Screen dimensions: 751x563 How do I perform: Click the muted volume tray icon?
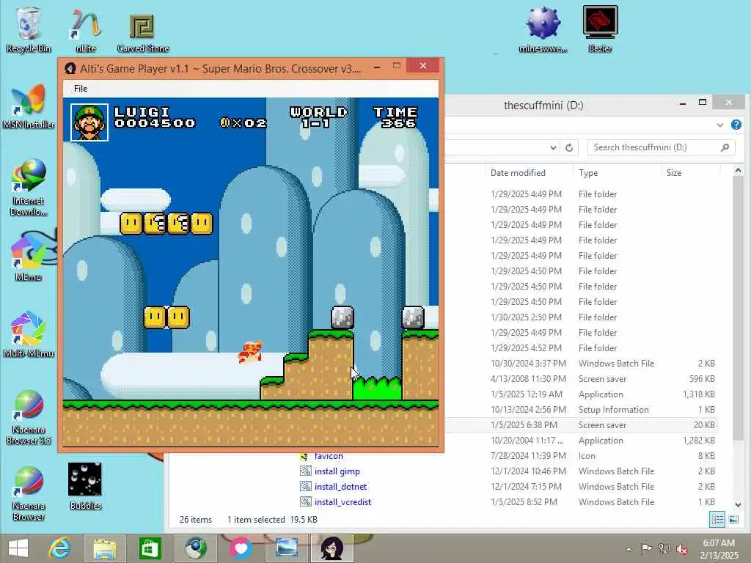(x=682, y=549)
